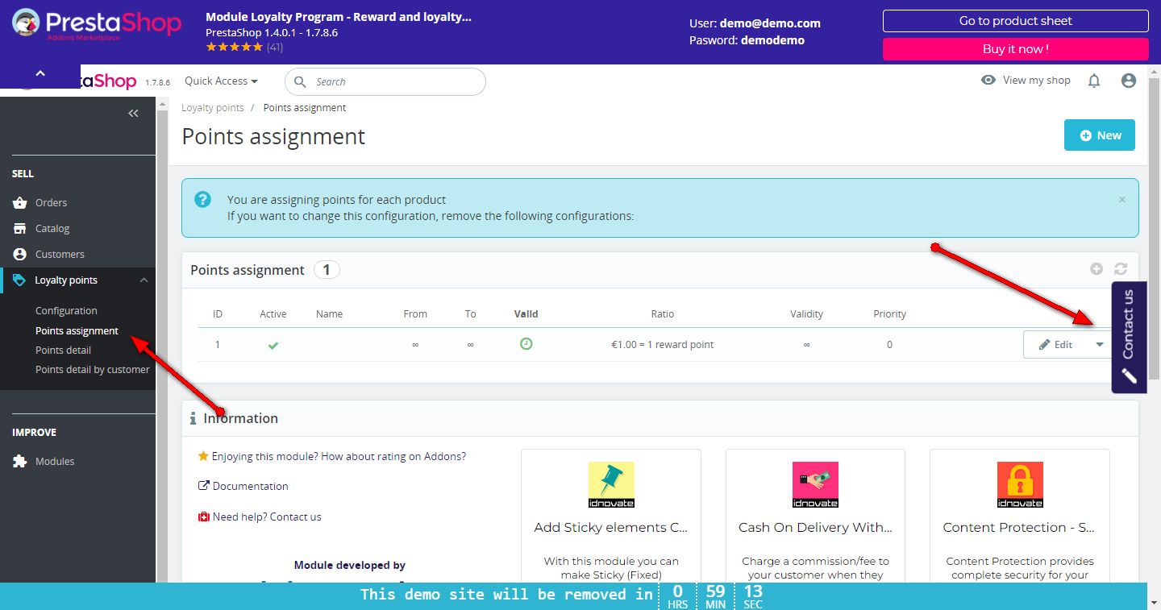The image size is (1161, 610).
Task: Click the green Valid clock icon
Action: [526, 344]
